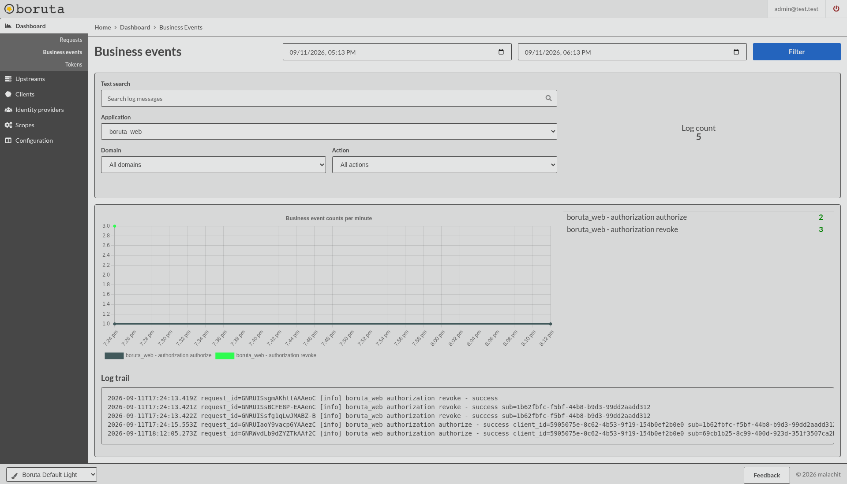Open the All domains dropdown
This screenshot has width=847, height=484.
213,165
